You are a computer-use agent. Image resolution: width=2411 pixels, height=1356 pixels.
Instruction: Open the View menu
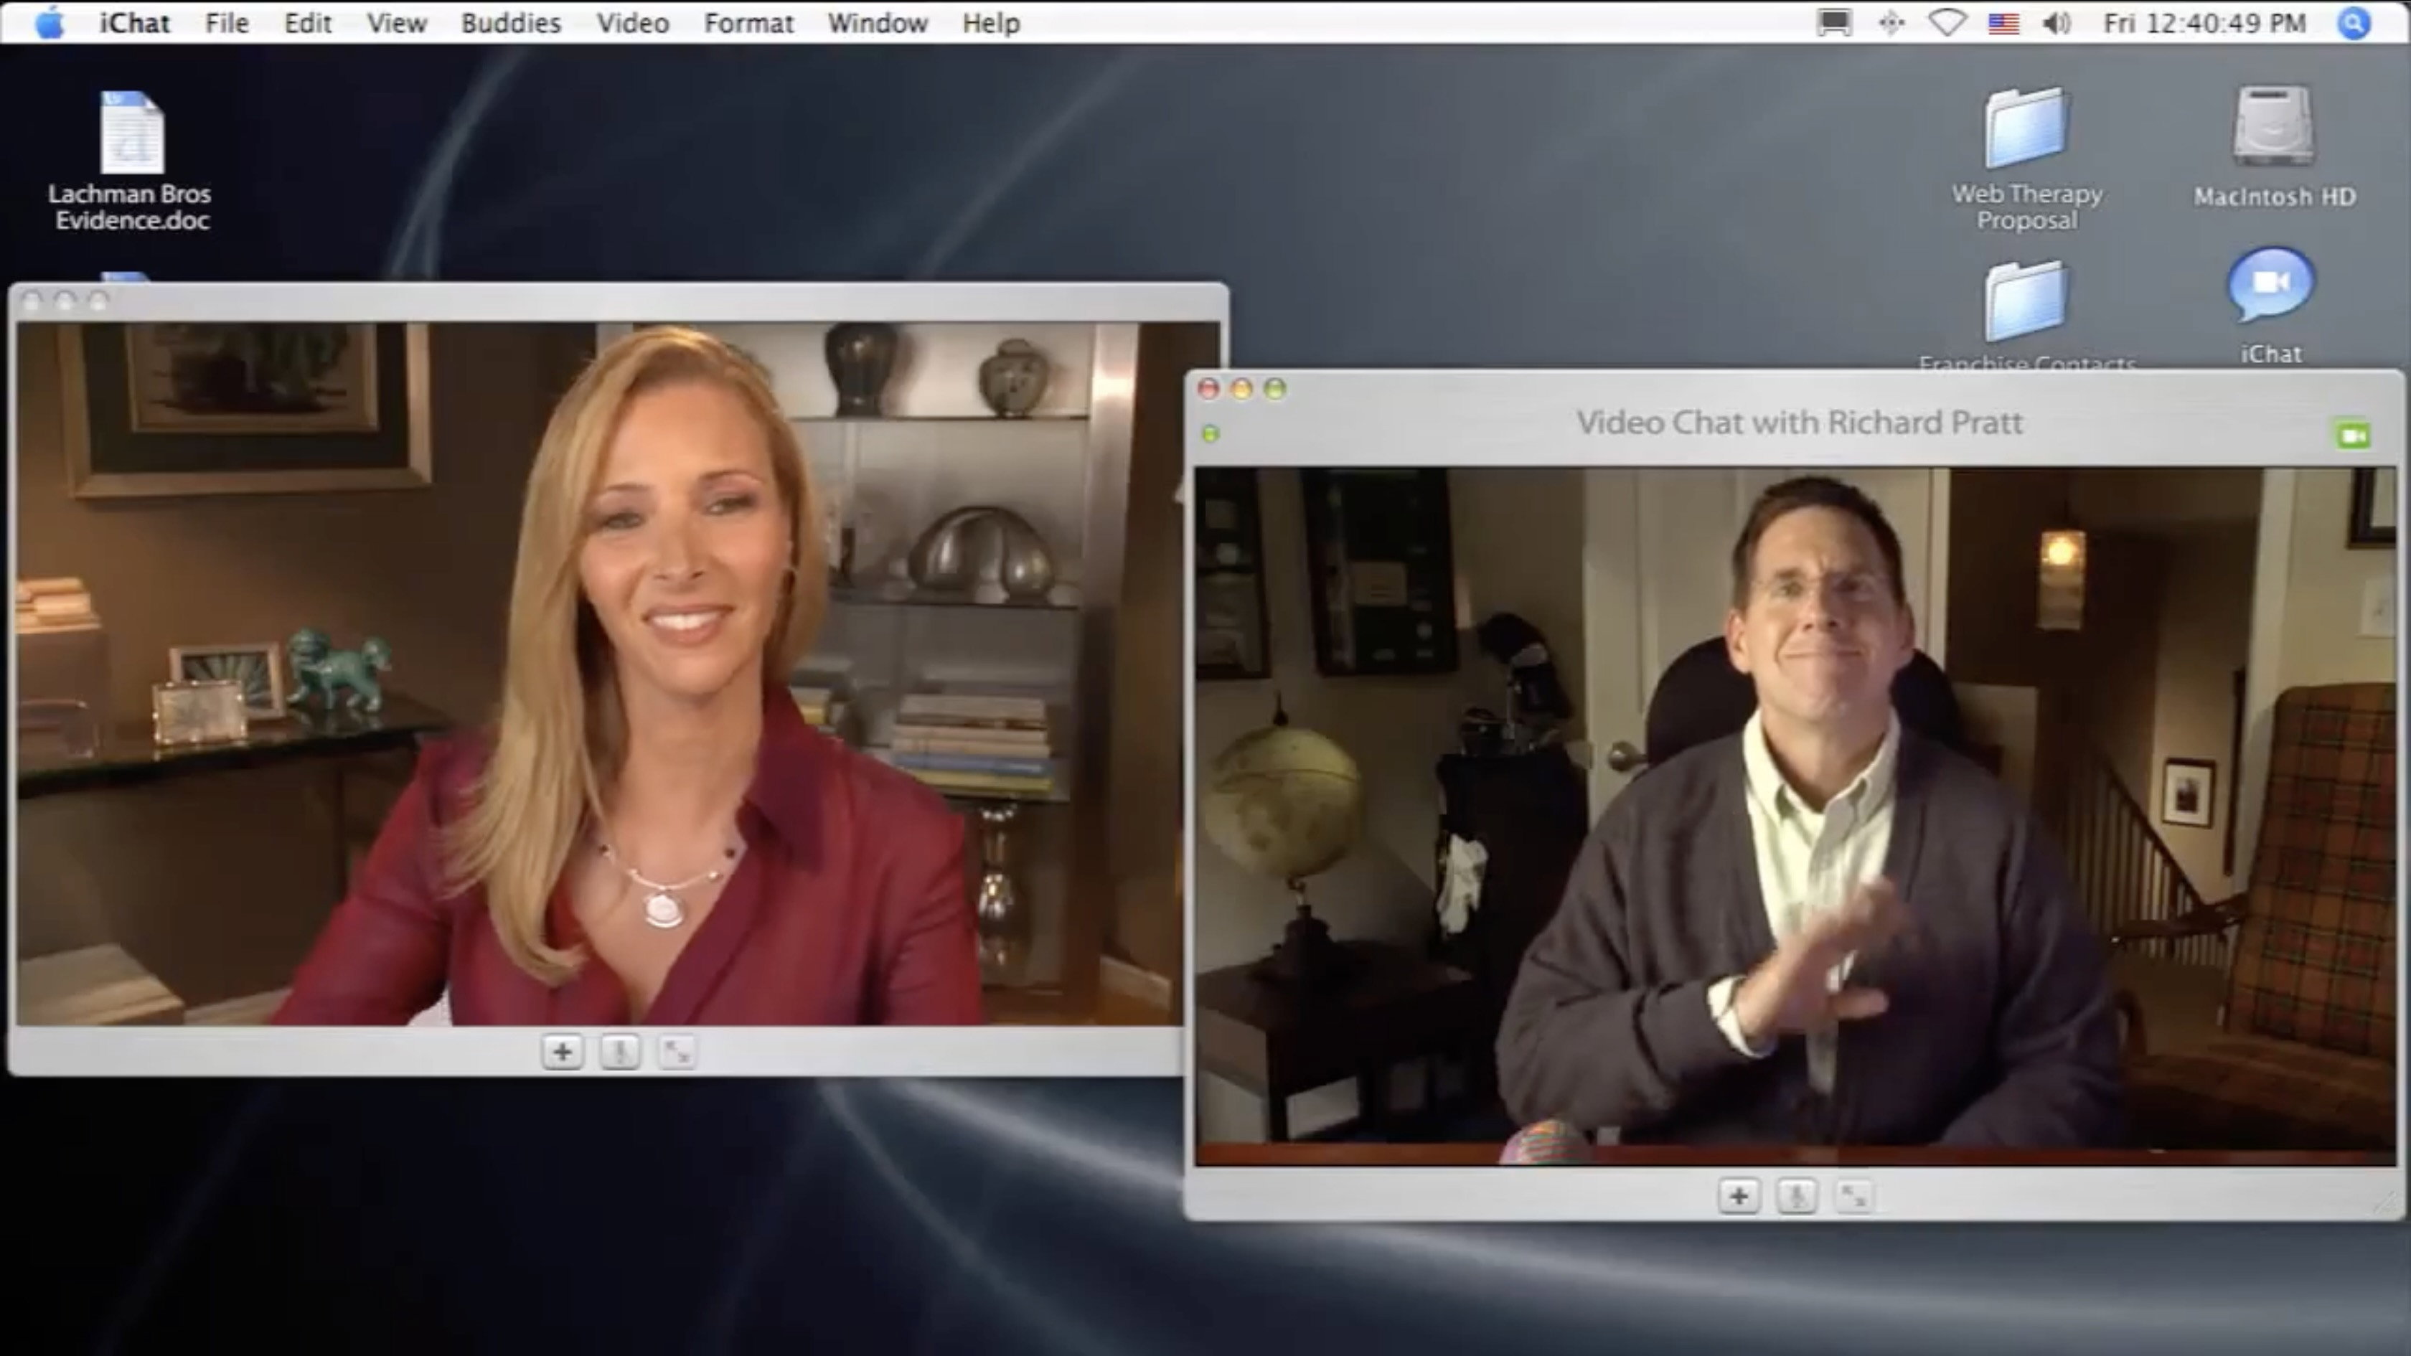click(x=397, y=22)
